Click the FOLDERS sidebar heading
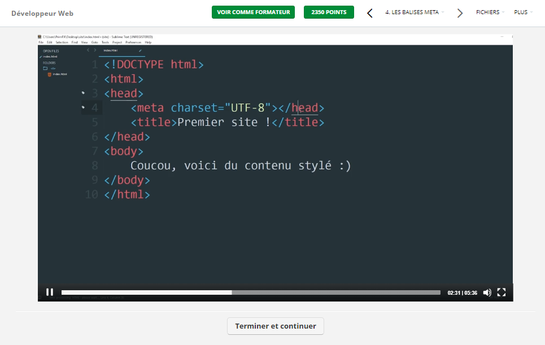This screenshot has width=545, height=345. (49, 63)
